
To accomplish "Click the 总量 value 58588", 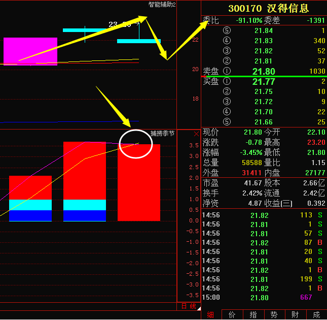I will point(252,163).
